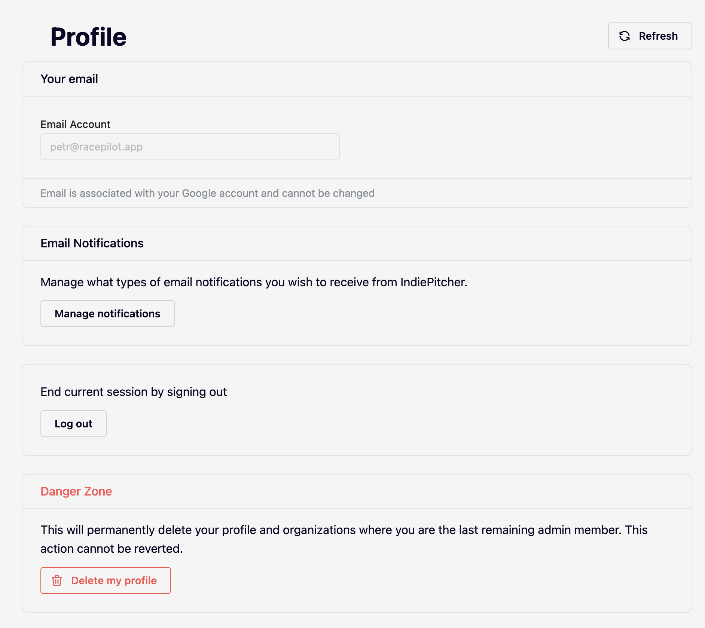Click the circular arrows Refresh icon
Screen dimensions: 705x628
[x=625, y=36]
